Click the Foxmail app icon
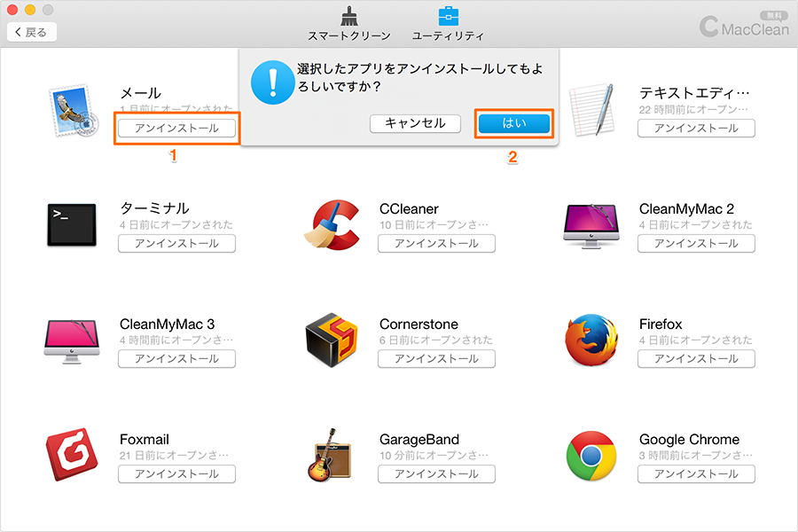This screenshot has width=798, height=532. click(72, 454)
